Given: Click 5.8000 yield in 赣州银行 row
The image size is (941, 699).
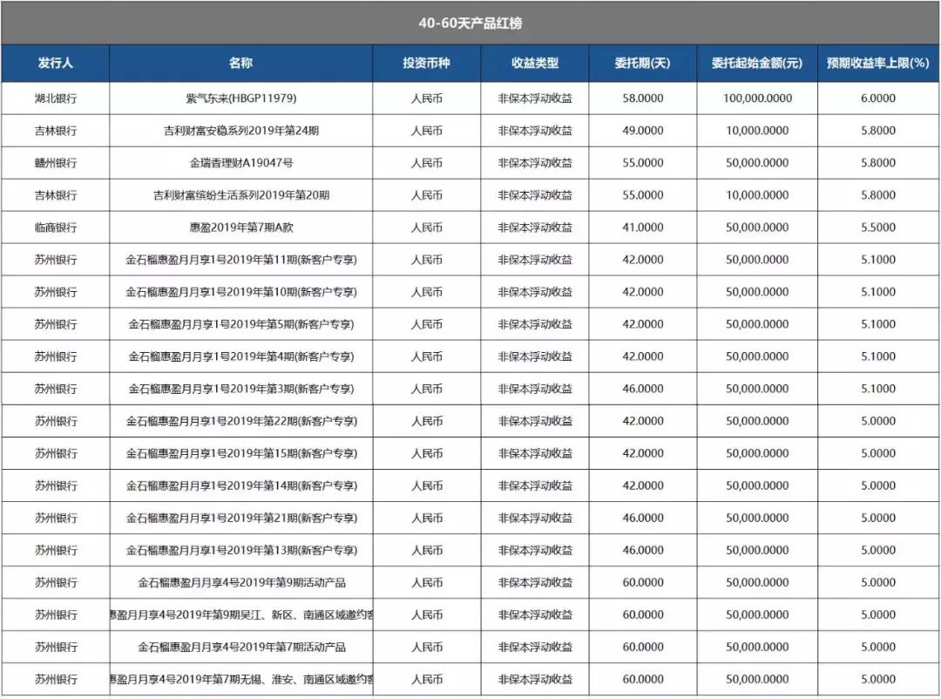Looking at the screenshot, I should point(878,163).
